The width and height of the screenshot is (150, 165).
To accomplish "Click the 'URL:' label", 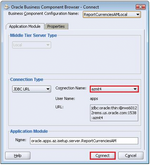I will click(59, 107).
